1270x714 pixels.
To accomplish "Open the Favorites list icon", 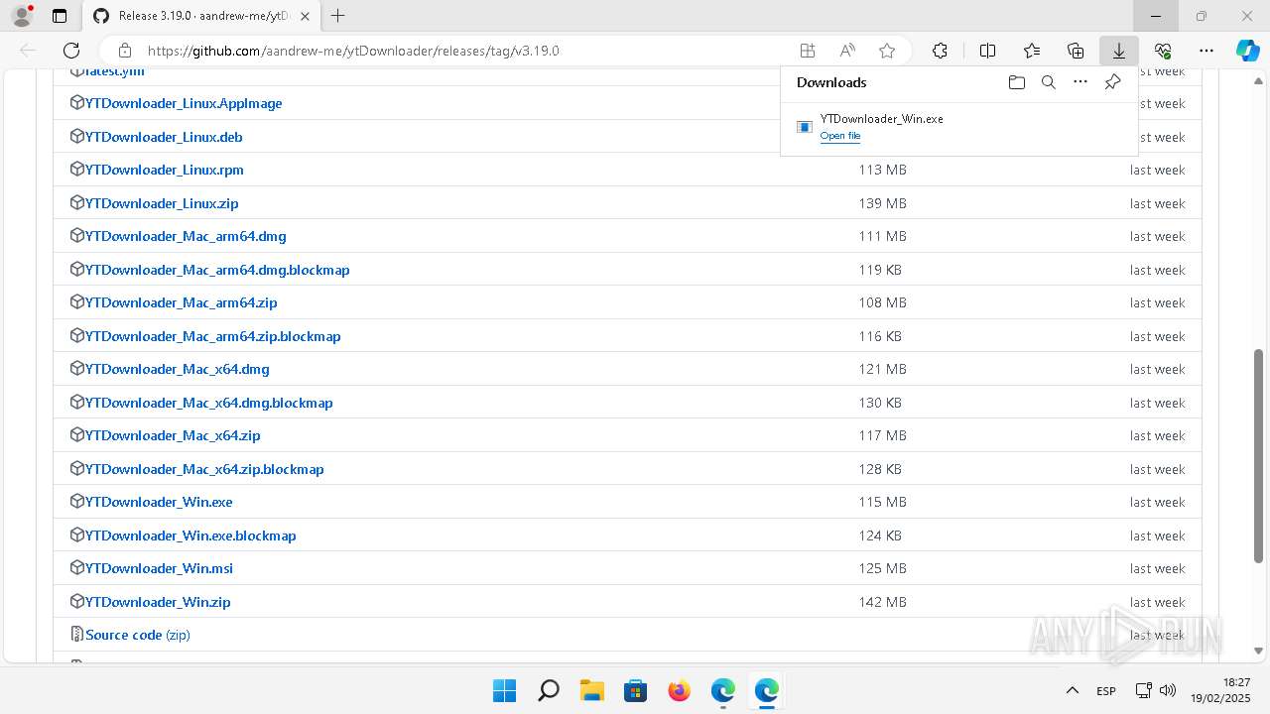I will coord(1032,51).
